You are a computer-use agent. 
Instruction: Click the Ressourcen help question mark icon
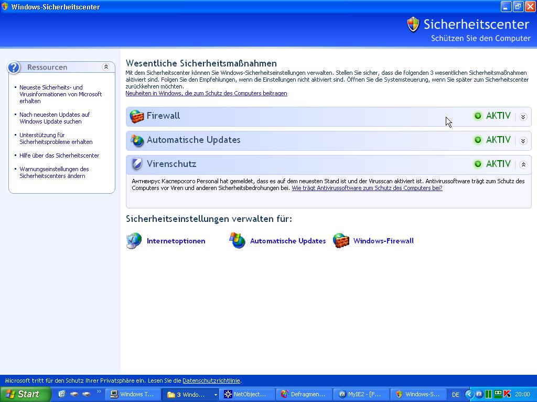[14, 68]
